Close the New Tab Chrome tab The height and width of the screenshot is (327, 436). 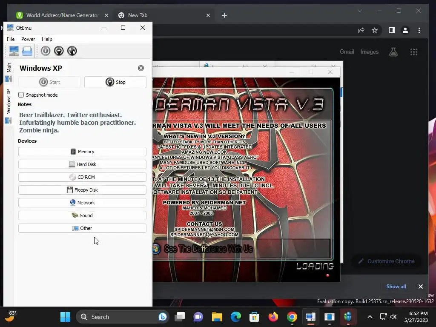208,15
